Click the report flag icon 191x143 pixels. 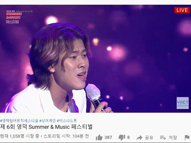coord(187,138)
